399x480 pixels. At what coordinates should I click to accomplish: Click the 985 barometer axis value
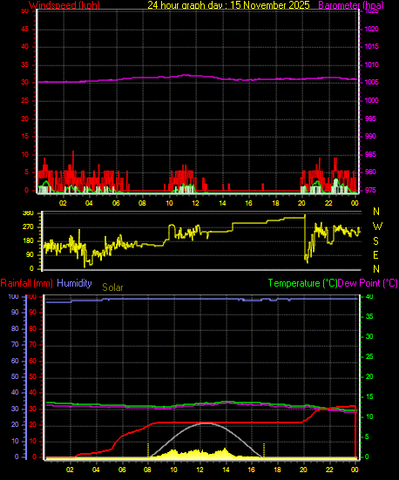click(370, 154)
